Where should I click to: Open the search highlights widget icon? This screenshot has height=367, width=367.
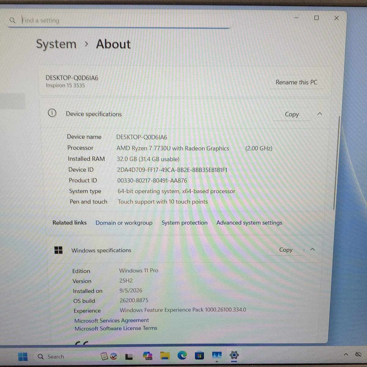pyautogui.click(x=109, y=356)
